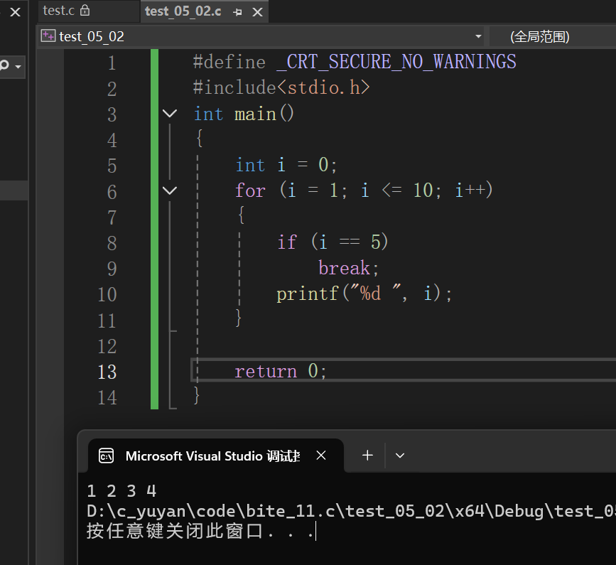Open the search options dropdown in left panel

[x=18, y=66]
